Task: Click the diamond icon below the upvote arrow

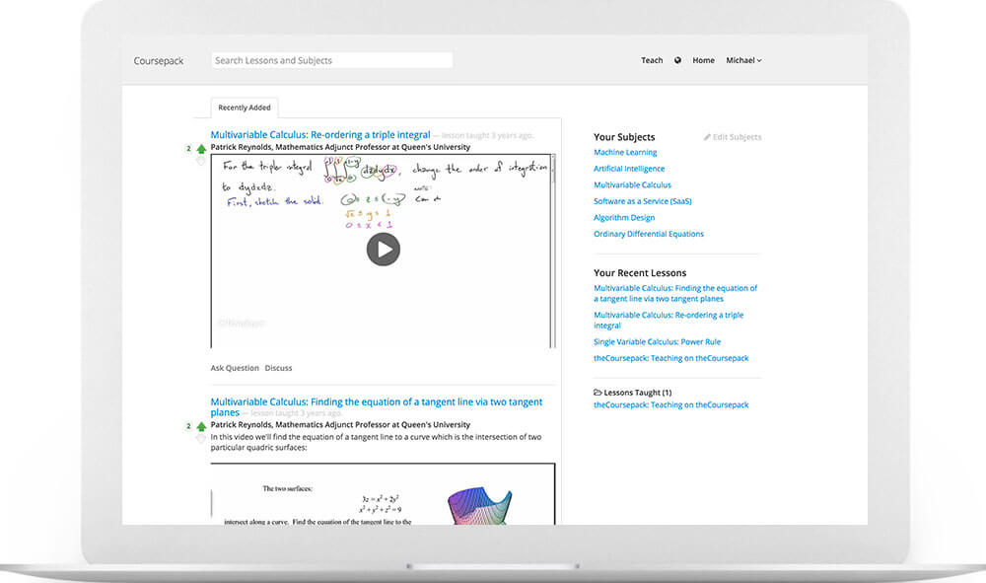Action: pyautogui.click(x=200, y=162)
